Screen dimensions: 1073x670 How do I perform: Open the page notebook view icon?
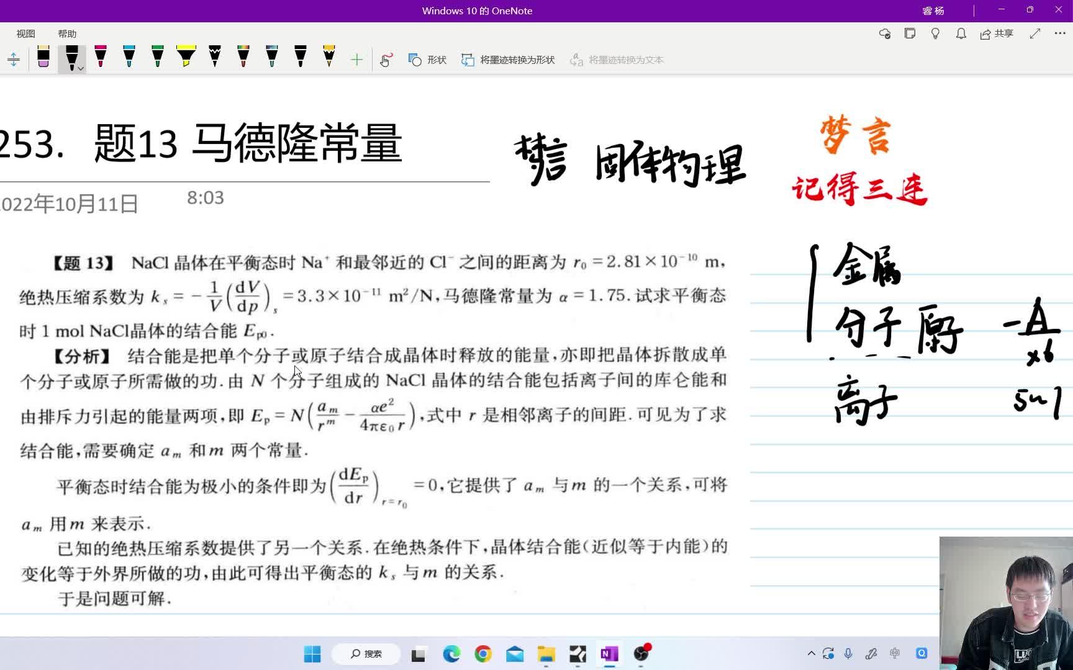910,33
